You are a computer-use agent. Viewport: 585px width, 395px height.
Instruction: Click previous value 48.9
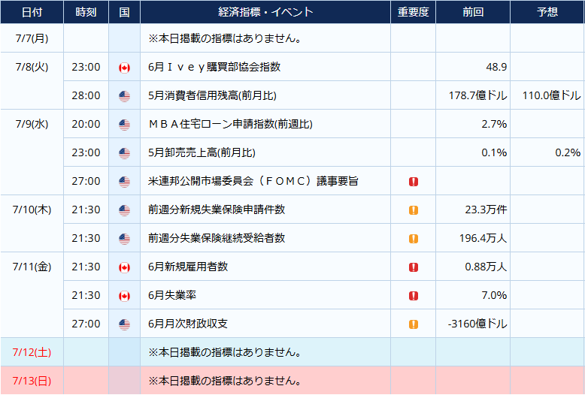[x=496, y=67]
